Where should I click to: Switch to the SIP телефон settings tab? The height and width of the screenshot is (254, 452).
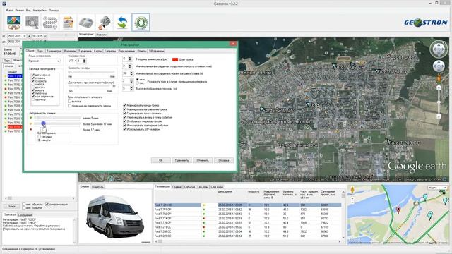pos(156,51)
